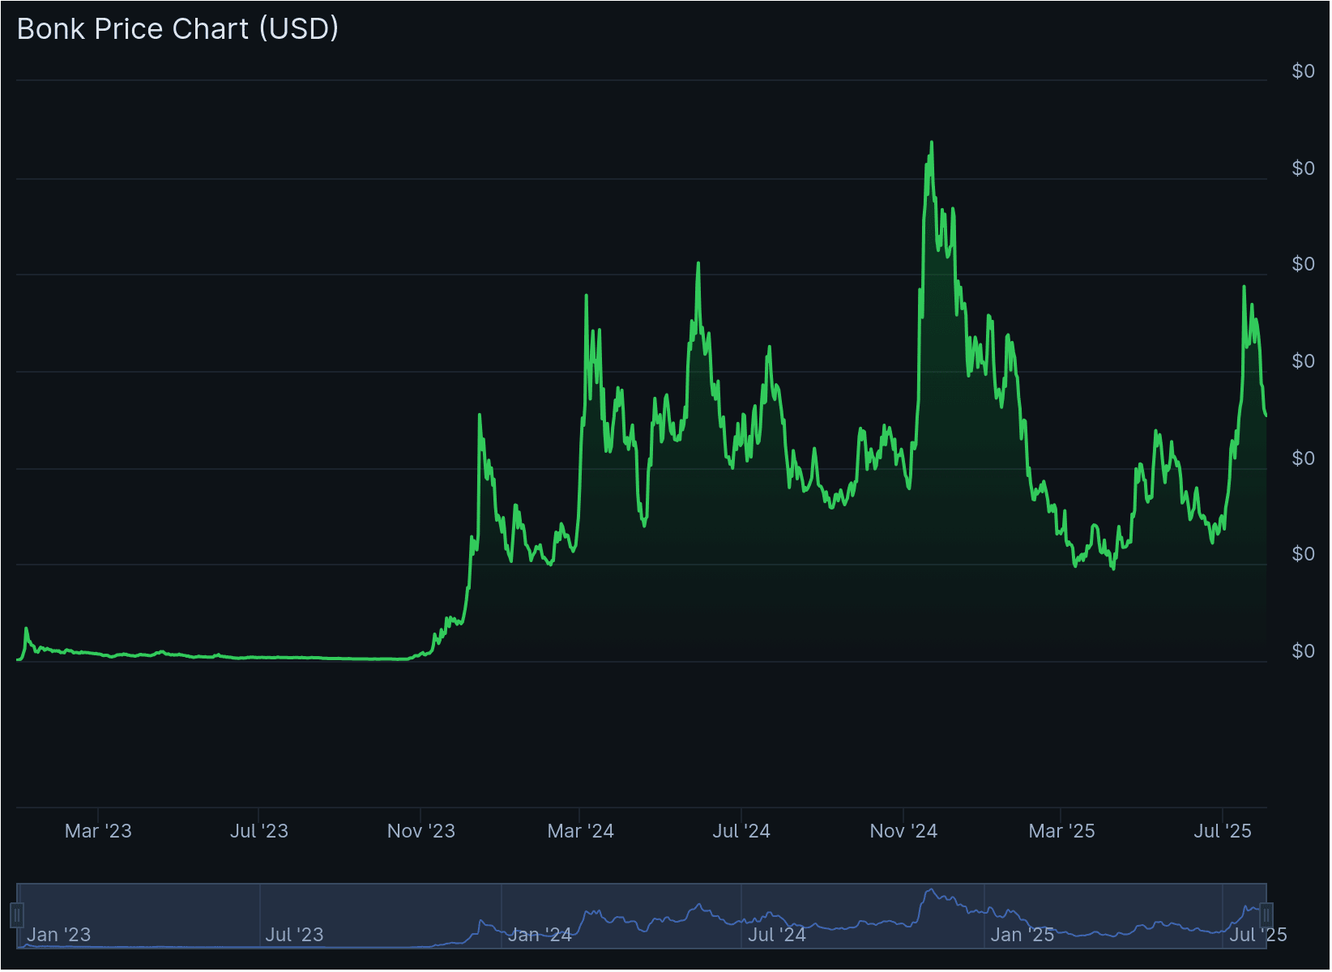This screenshot has height=972, width=1332.
Task: Click the December 2023 price peak
Action: click(480, 415)
